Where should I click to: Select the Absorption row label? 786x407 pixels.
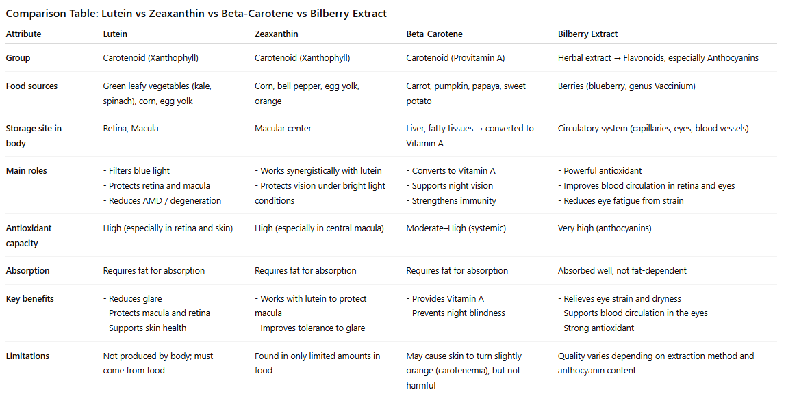[x=27, y=271]
